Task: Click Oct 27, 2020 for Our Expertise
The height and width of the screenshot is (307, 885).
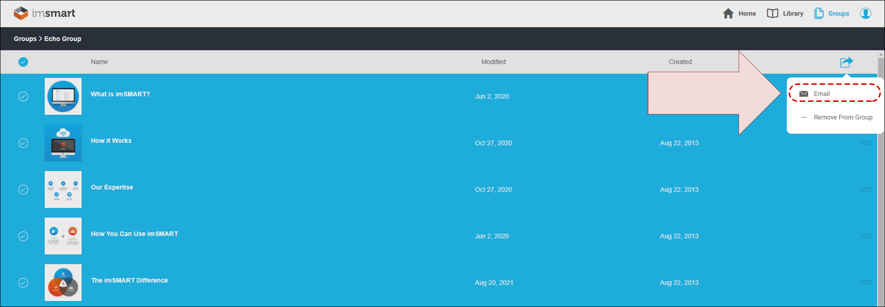Action: [494, 189]
